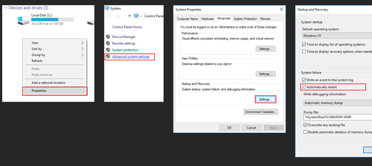
Task: Click the shield icon beside Device Manager
Action: point(108,37)
